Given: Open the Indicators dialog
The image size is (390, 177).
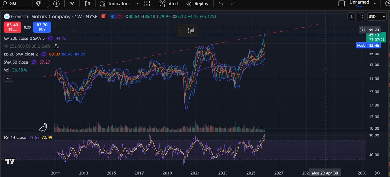Looking at the screenshot, I should pyautogui.click(x=115, y=4).
